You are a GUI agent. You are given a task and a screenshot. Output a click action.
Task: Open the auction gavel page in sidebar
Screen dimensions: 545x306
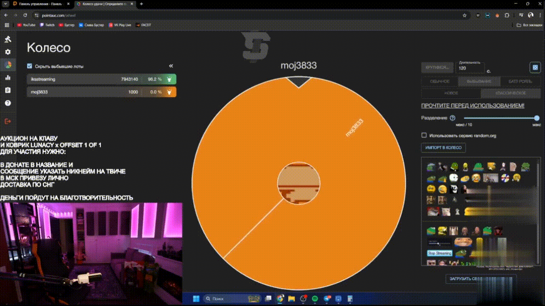[x=8, y=40]
